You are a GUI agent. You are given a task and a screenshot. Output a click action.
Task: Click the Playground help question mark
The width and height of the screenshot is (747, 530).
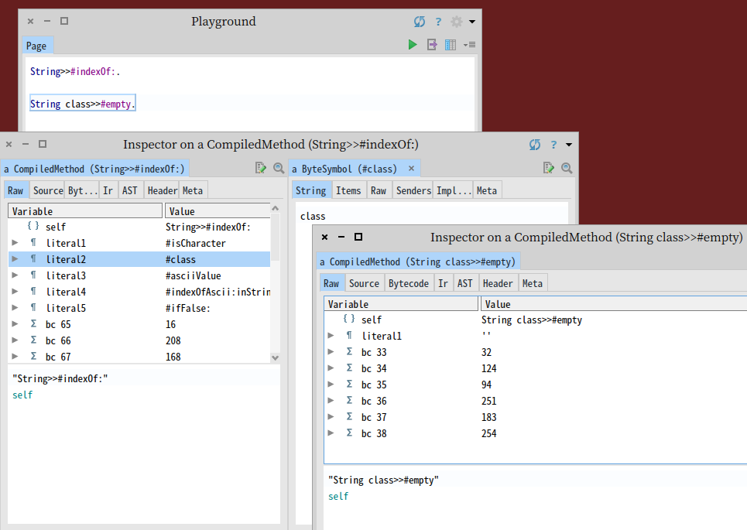[438, 22]
